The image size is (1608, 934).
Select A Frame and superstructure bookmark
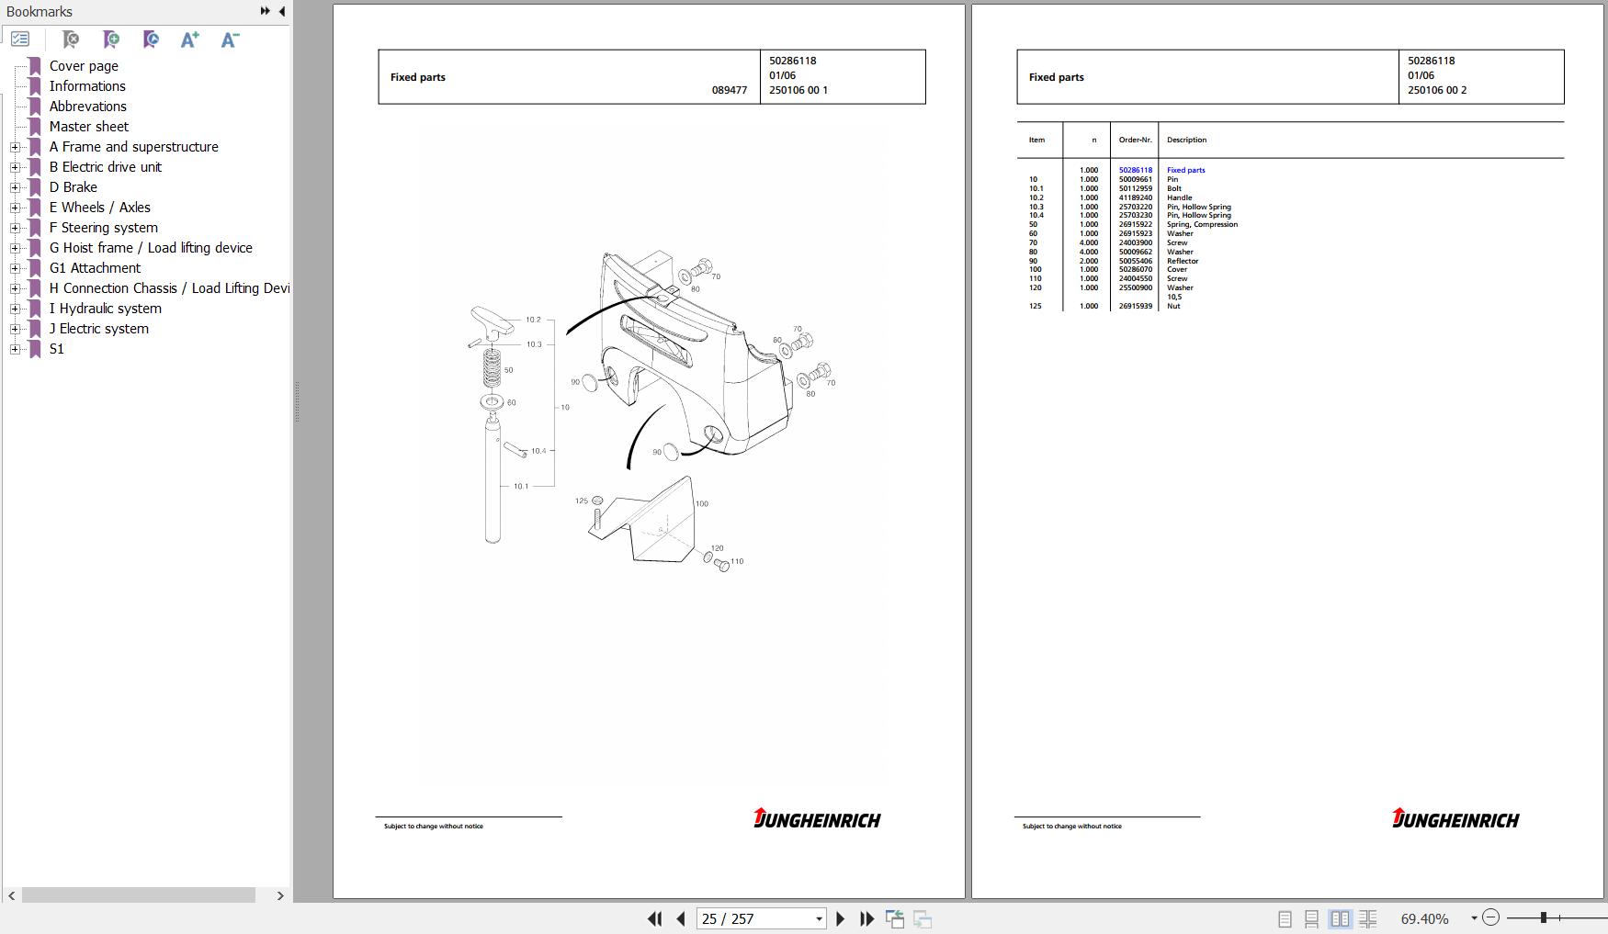click(134, 147)
